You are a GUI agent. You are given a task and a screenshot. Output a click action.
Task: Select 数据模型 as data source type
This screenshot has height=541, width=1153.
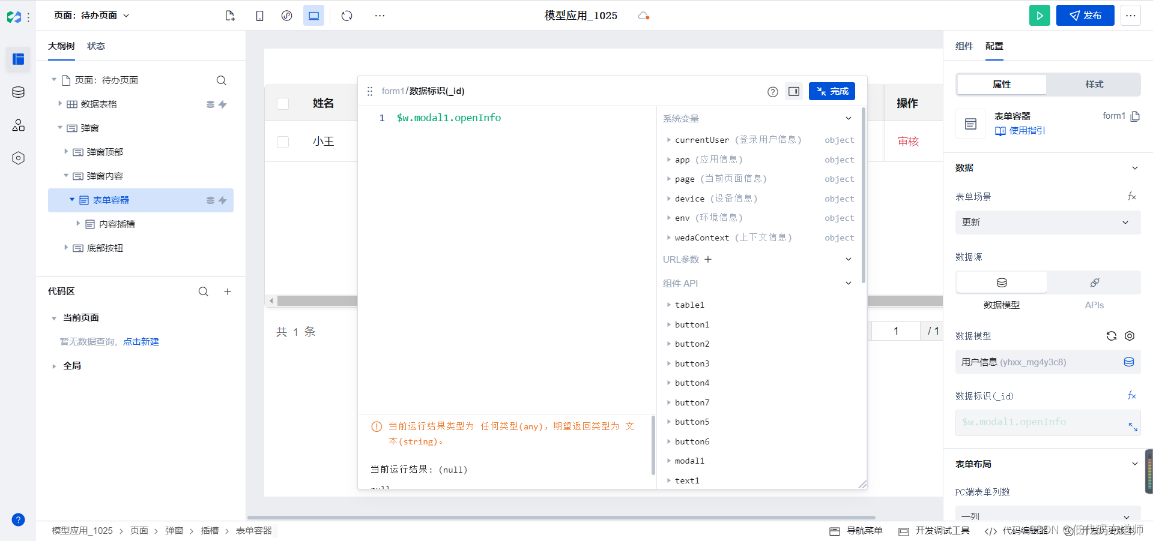point(1002,282)
